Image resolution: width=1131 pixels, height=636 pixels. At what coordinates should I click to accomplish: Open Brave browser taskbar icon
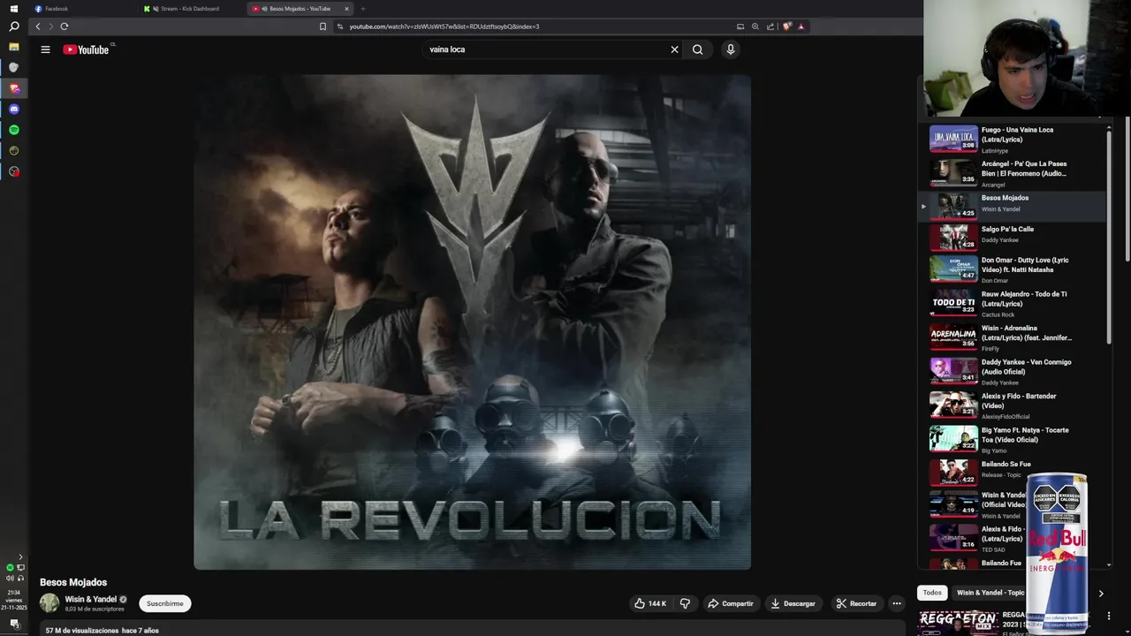(13, 88)
